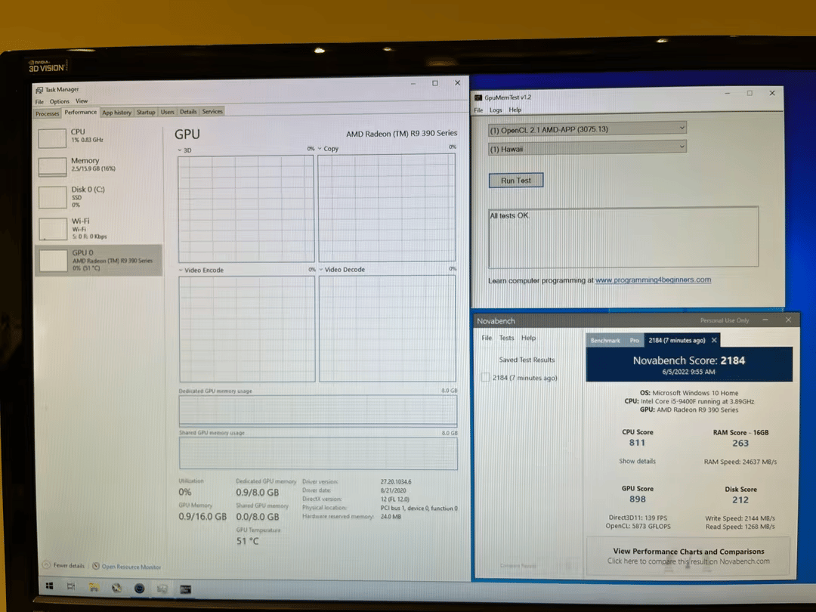Click the Fewer details button
The height and width of the screenshot is (612, 816).
pyautogui.click(x=63, y=565)
